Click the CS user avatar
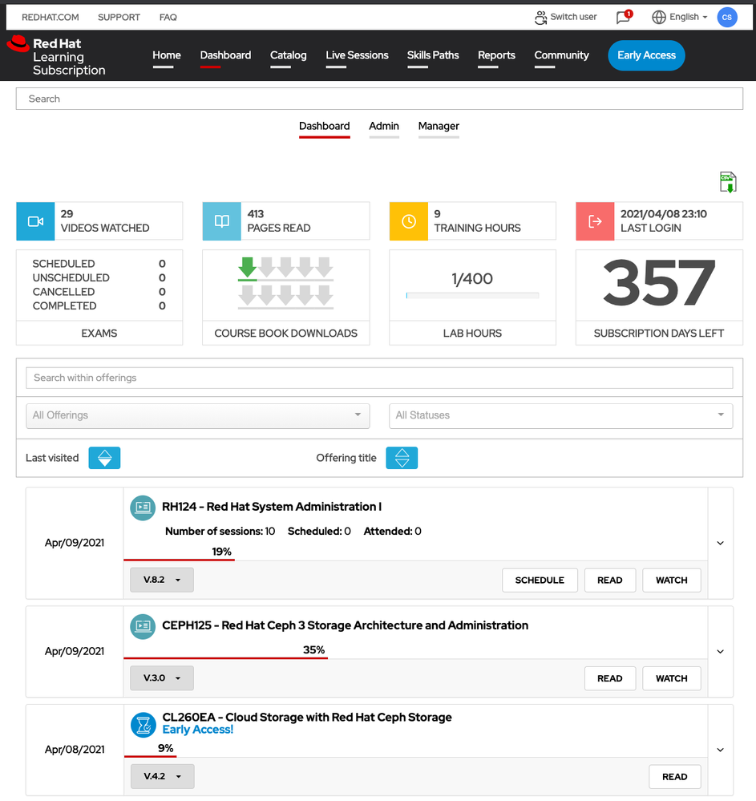Viewport: 756px width, 801px height. [x=726, y=17]
